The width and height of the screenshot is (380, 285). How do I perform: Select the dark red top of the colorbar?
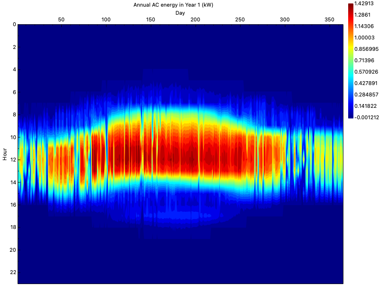[x=351, y=6]
